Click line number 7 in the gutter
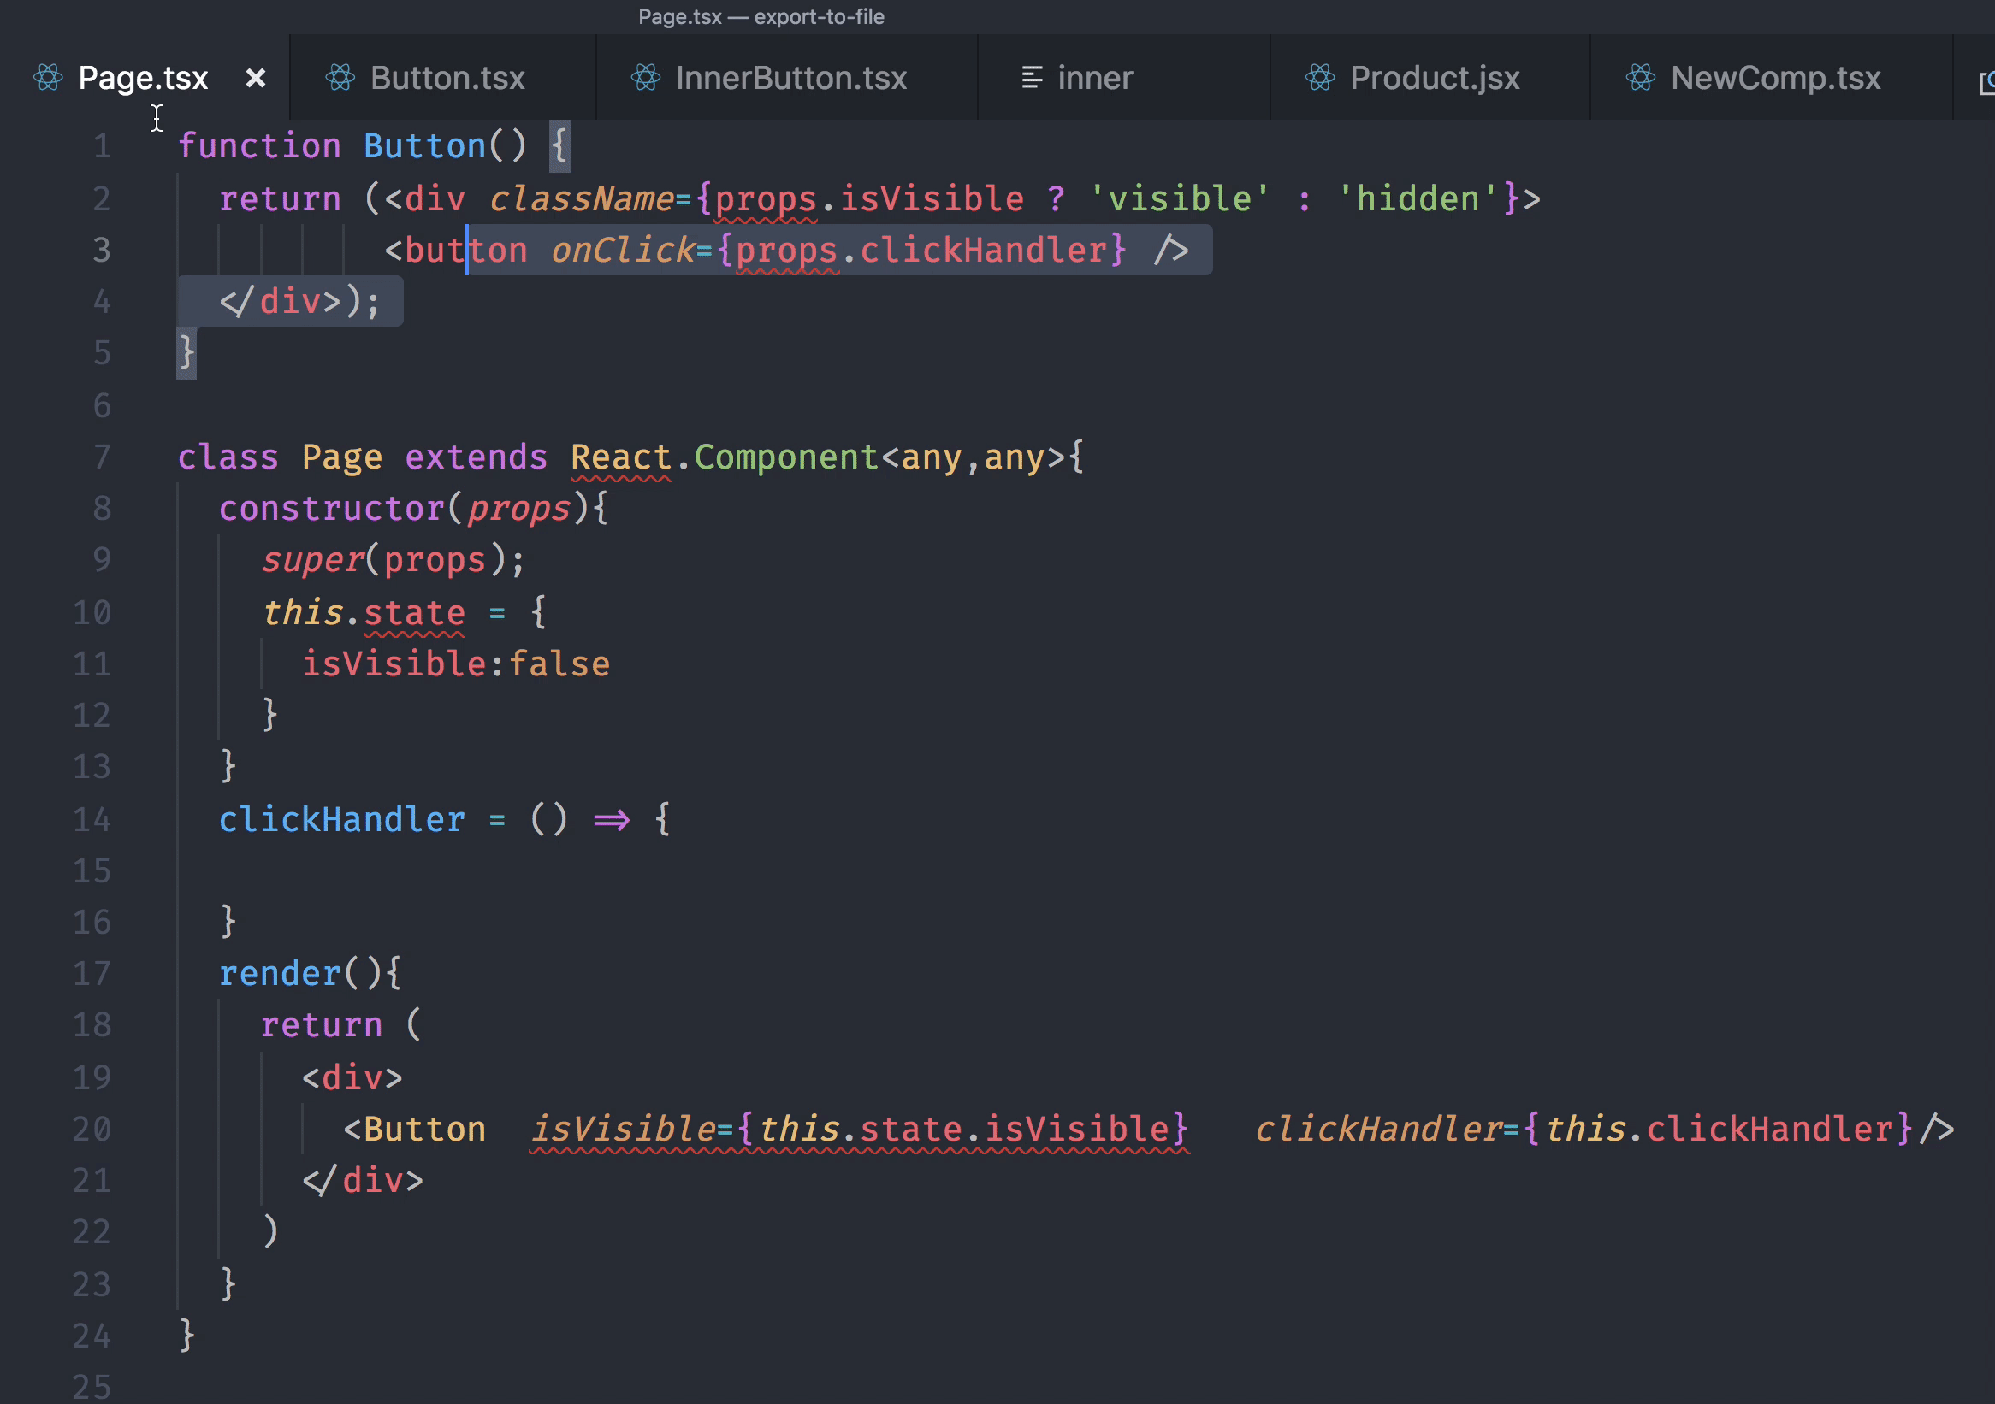 click(x=102, y=457)
